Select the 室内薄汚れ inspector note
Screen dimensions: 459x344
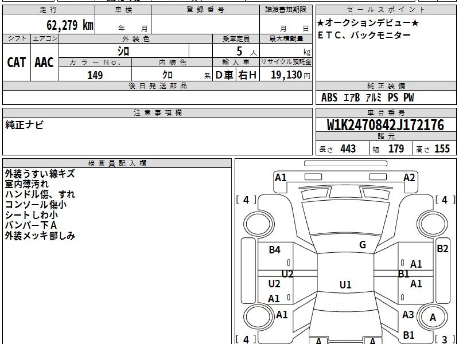27,184
